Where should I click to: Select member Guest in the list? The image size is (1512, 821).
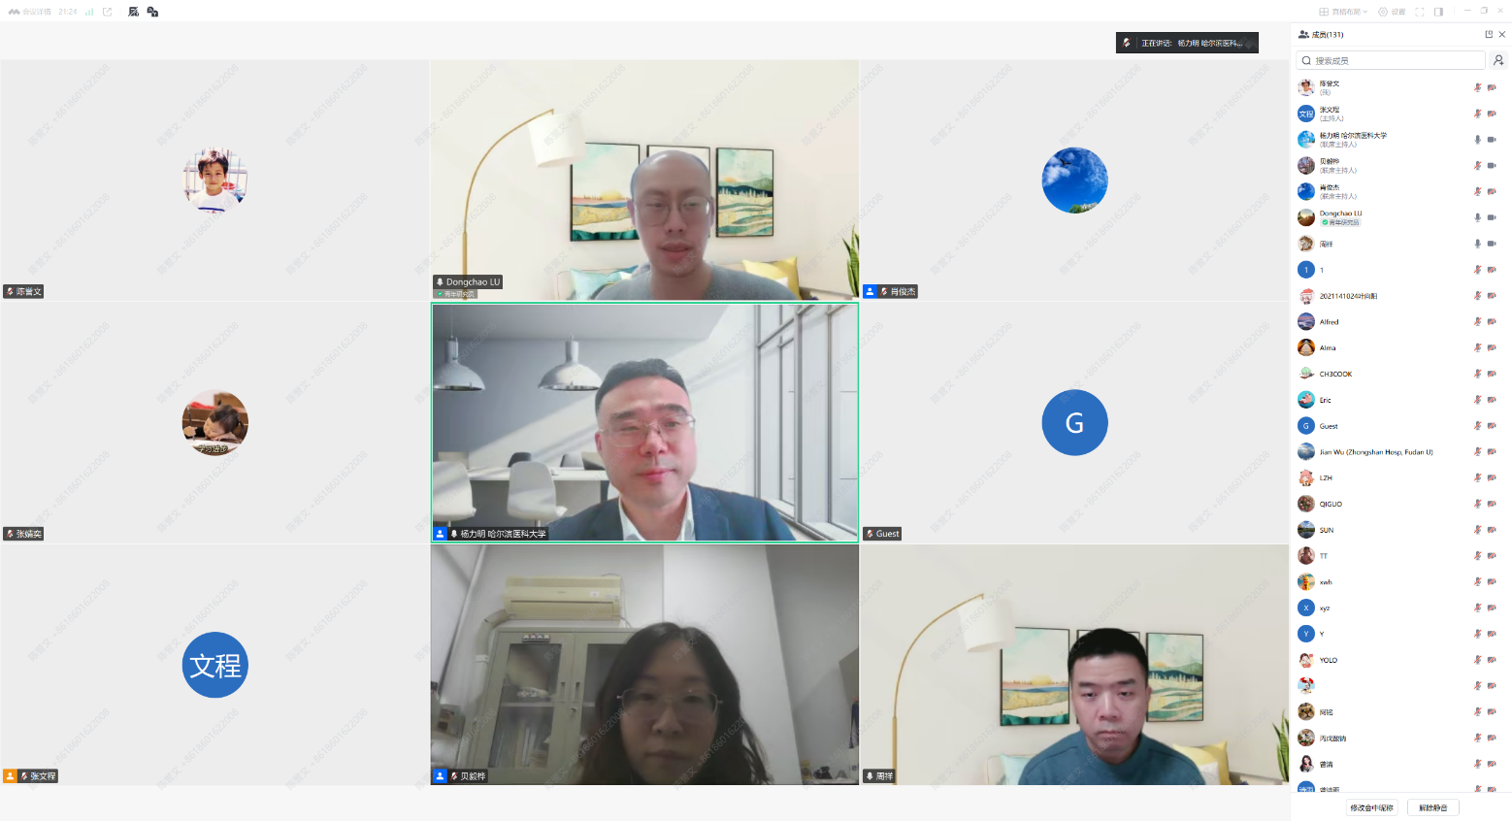point(1329,426)
